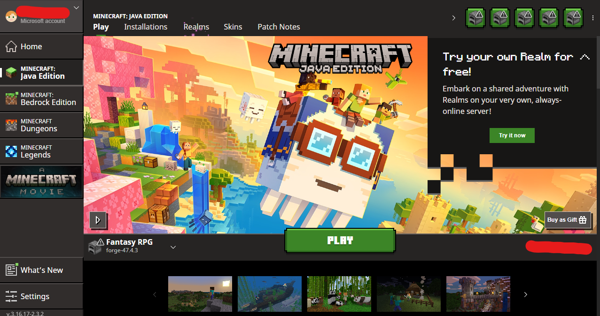Expand the account dropdown chevron

click(77, 8)
